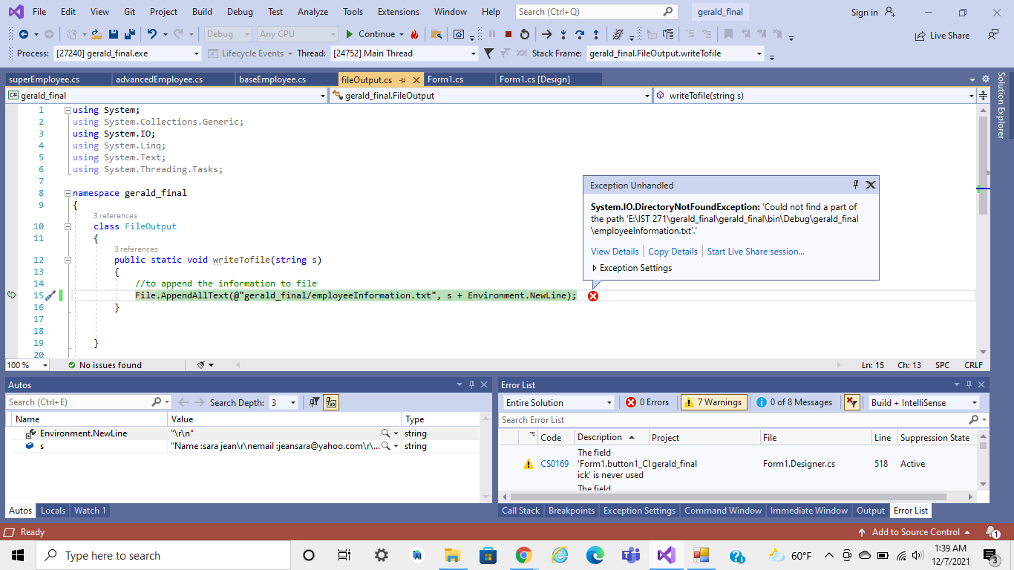Open the Debug menu

239,11
